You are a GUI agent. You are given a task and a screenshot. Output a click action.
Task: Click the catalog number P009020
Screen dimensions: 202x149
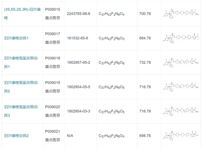tap(52, 107)
